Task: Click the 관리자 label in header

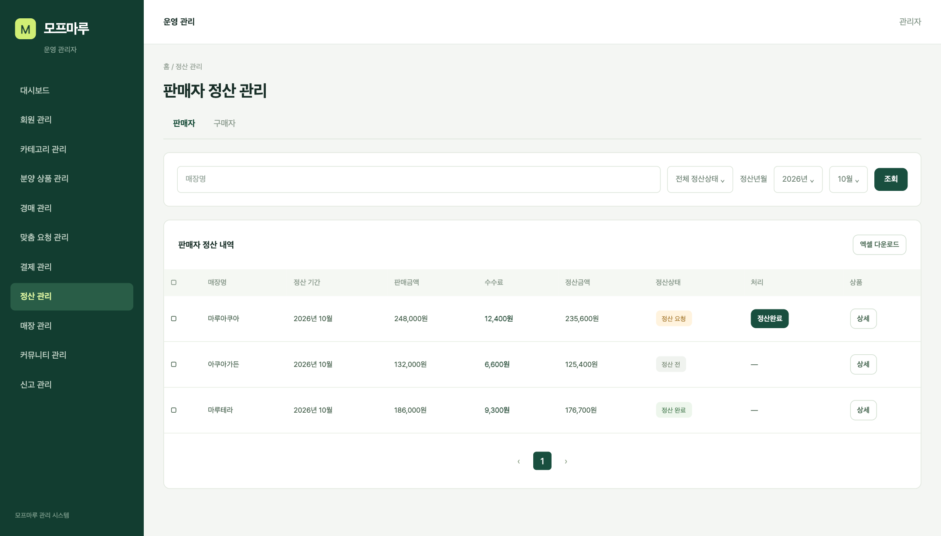Action: tap(910, 22)
